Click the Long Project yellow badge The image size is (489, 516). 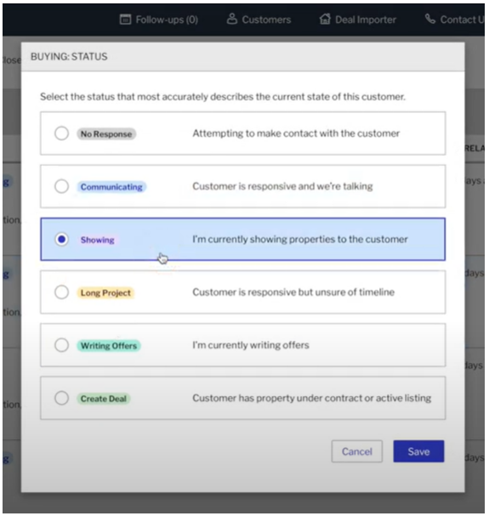click(x=105, y=293)
